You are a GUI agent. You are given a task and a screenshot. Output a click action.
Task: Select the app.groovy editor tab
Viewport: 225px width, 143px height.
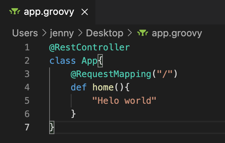pyautogui.click(x=48, y=12)
